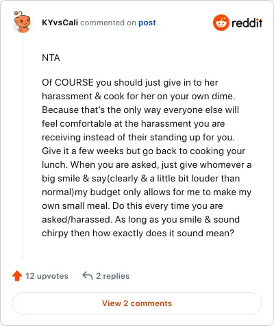Click the reply arrow icon
274x326 pixels.
(88, 275)
